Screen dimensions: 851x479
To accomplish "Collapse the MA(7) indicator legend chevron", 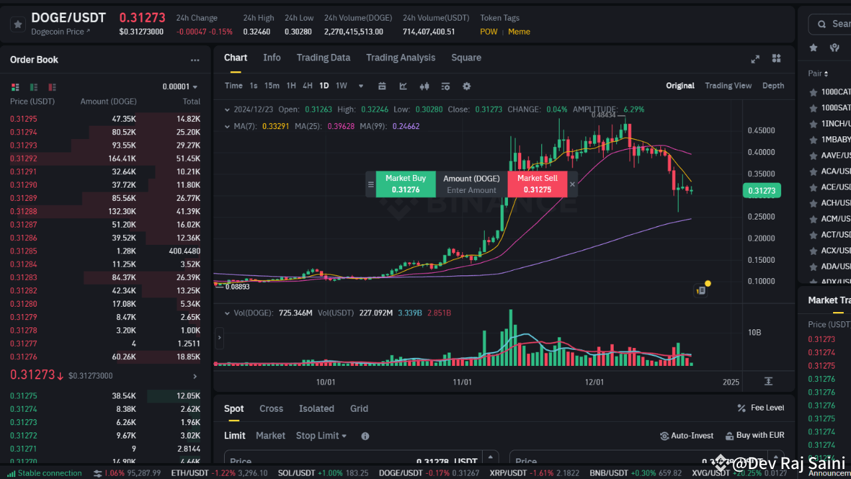I will pos(228,126).
